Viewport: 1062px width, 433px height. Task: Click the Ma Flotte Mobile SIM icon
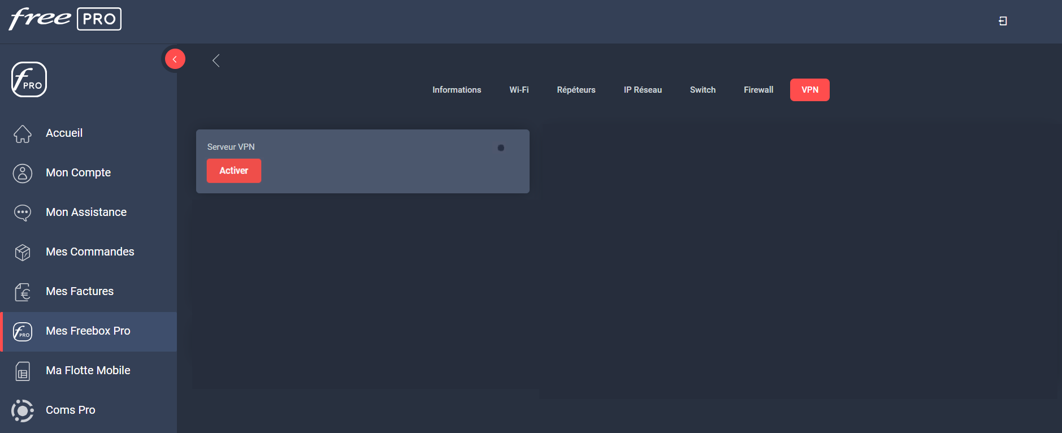tap(23, 371)
